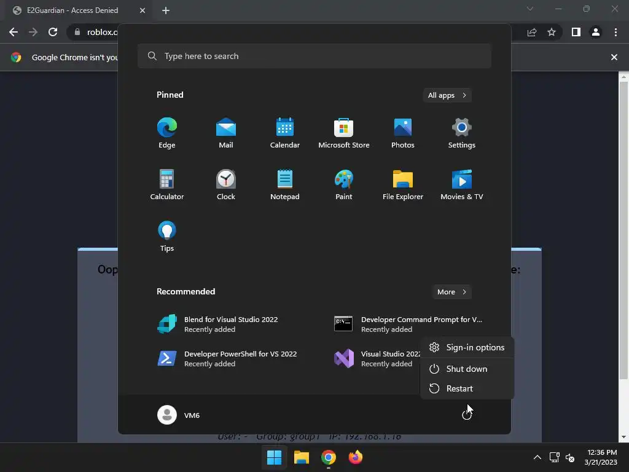Reload the Chrome page
The height and width of the screenshot is (472, 629).
53,32
